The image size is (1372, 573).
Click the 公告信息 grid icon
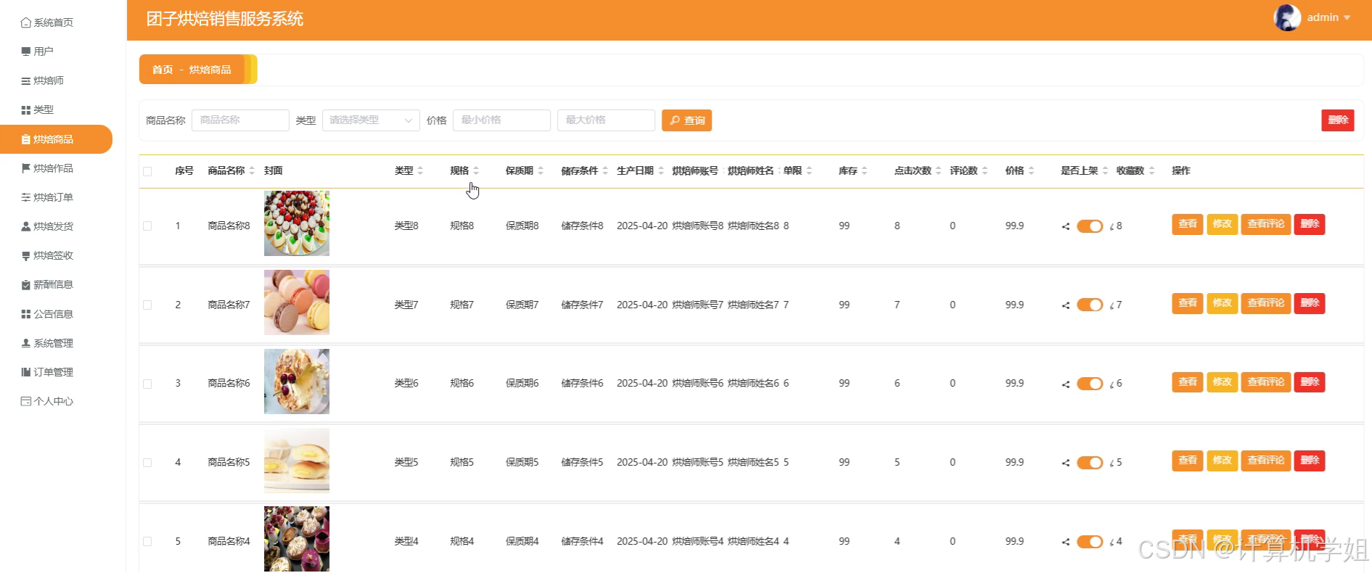click(26, 314)
